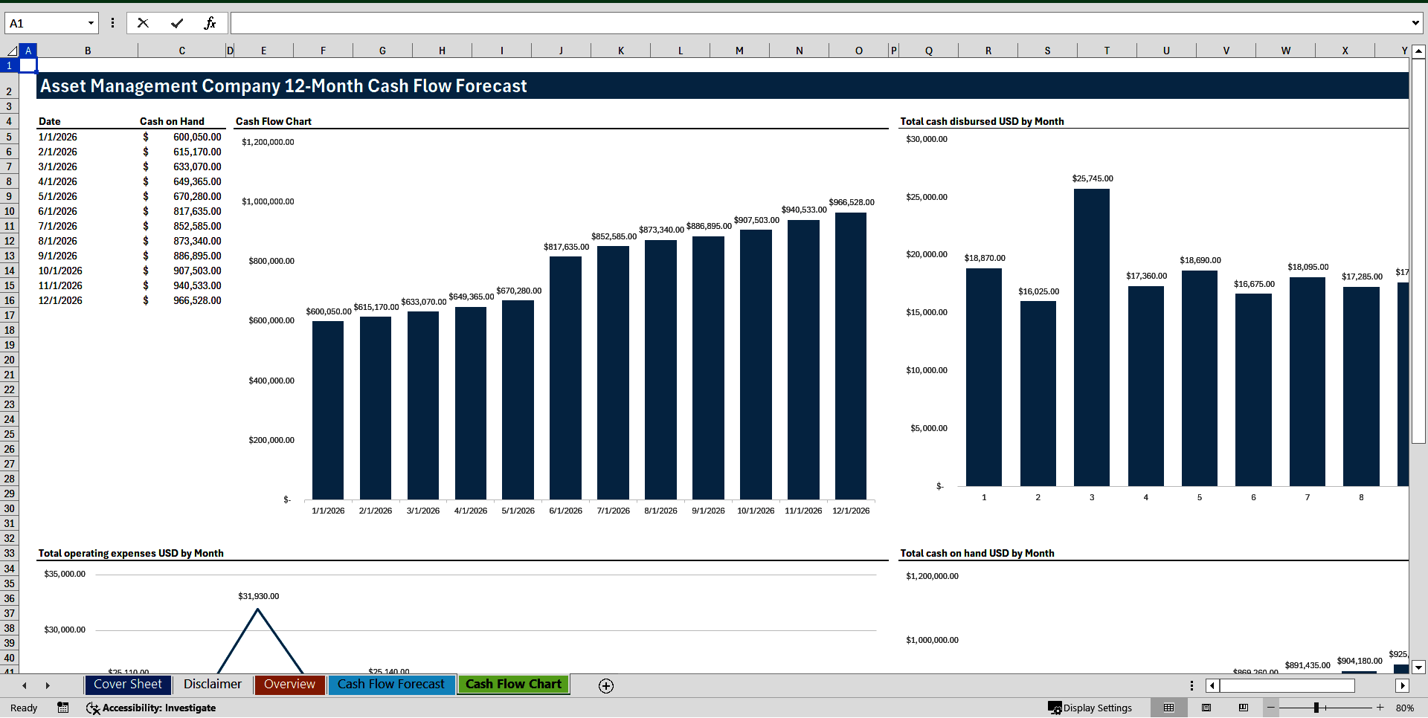Click the New Sheet (+) icon
Screen dimensions: 1428x718
(x=605, y=685)
